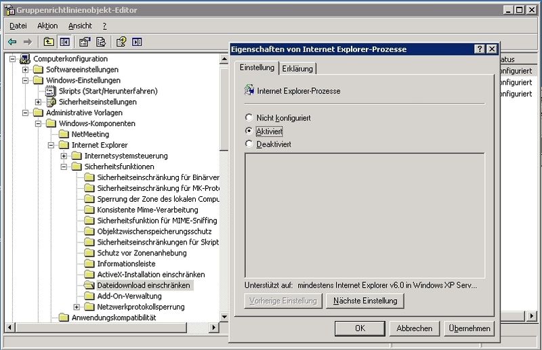Open the Datei menu
The image size is (542, 350).
tap(18, 26)
